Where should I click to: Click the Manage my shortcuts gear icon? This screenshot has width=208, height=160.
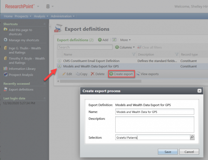tap(5, 40)
